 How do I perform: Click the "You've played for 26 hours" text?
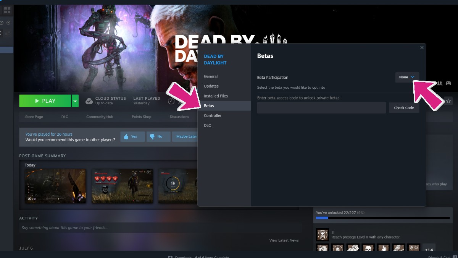[49, 134]
